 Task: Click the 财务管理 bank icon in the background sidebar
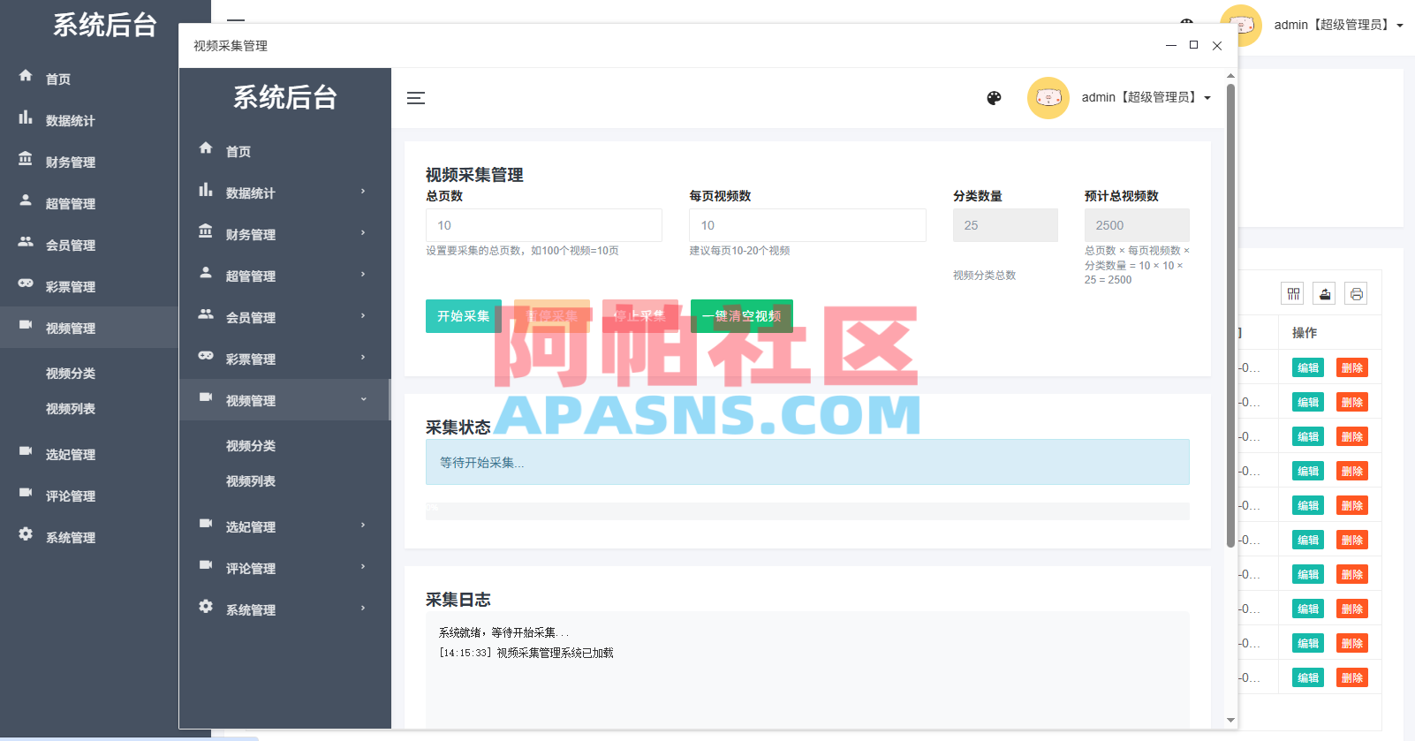tap(26, 158)
